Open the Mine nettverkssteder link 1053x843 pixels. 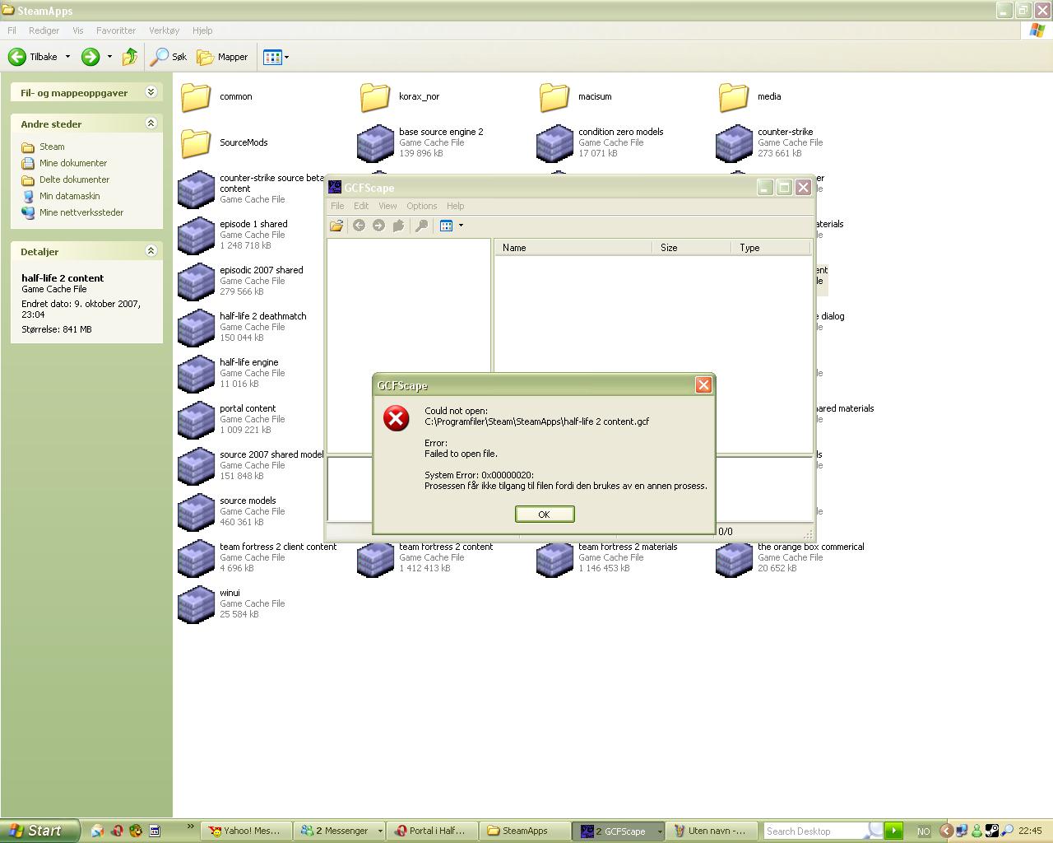click(x=81, y=212)
